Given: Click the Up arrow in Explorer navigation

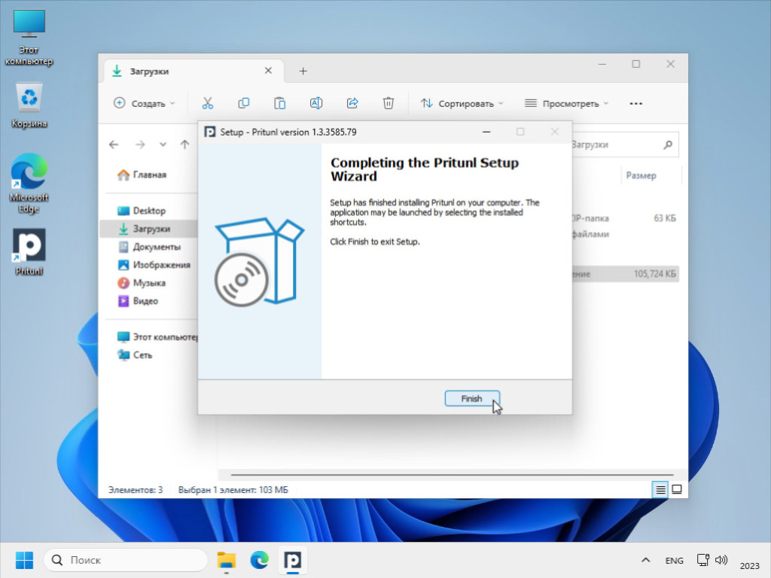Looking at the screenshot, I should coord(184,144).
